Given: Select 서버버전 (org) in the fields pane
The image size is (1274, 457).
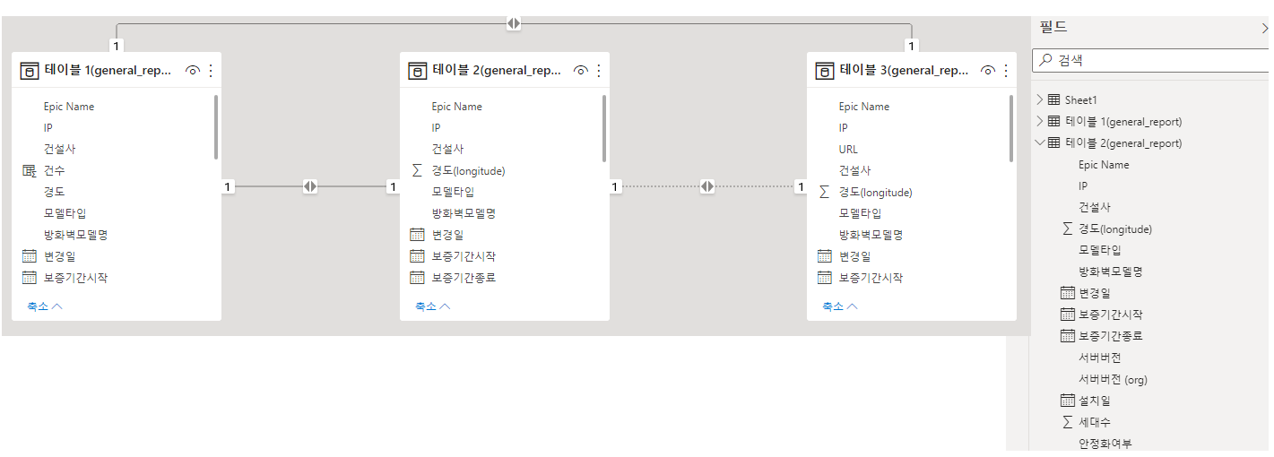Looking at the screenshot, I should 1113,379.
